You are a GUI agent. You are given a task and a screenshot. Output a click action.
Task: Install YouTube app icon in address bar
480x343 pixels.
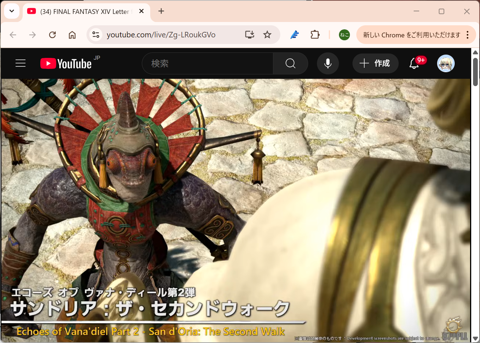click(250, 35)
